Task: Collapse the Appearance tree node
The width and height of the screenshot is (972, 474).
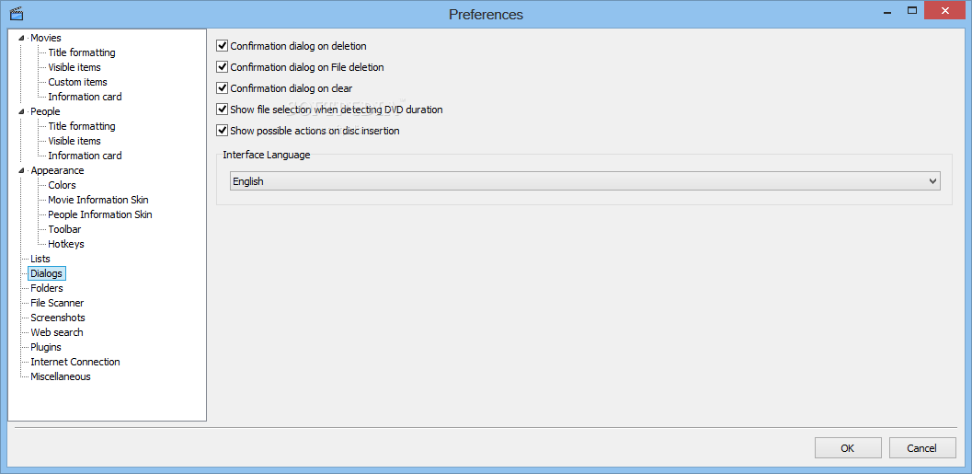Action: point(22,170)
